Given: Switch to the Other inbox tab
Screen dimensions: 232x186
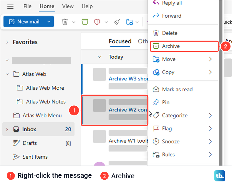Looking at the screenshot, I should (143, 41).
